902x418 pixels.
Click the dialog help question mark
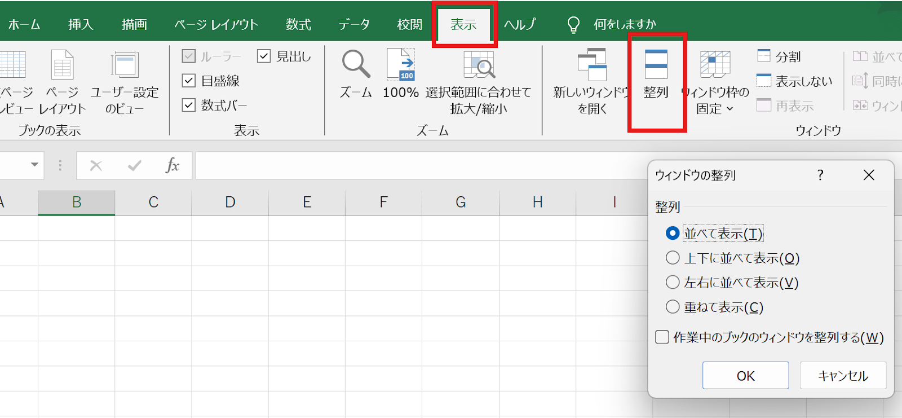(820, 175)
